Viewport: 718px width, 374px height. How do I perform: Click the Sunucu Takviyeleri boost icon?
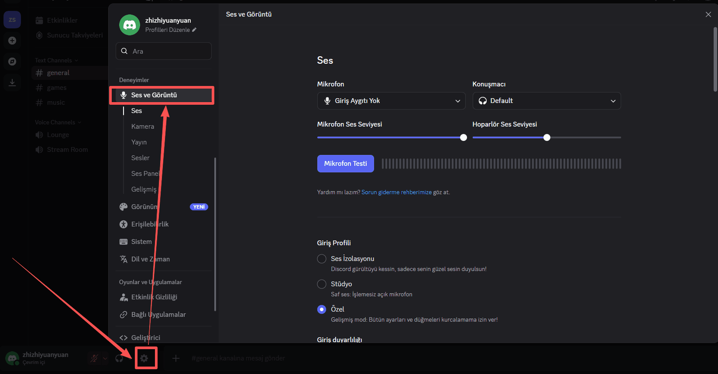coord(39,35)
